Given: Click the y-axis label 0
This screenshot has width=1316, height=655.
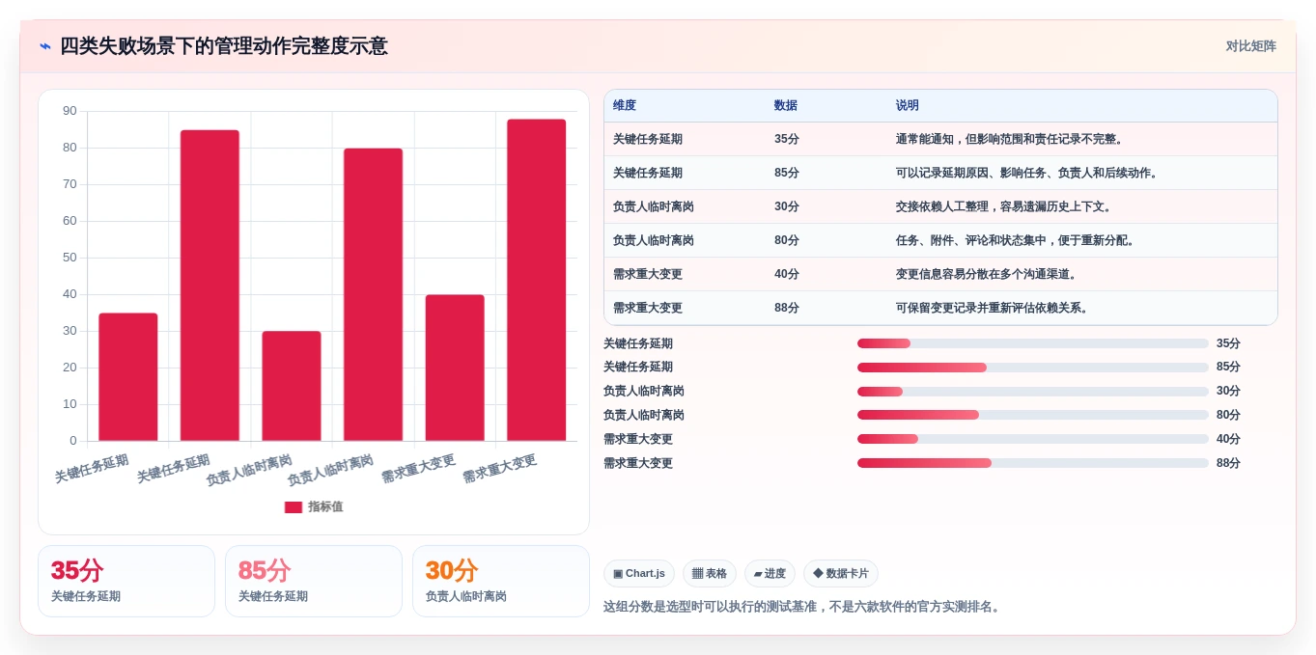Looking at the screenshot, I should [x=73, y=441].
